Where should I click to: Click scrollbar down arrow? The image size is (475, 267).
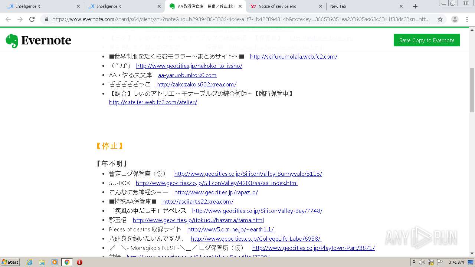pos(472,253)
